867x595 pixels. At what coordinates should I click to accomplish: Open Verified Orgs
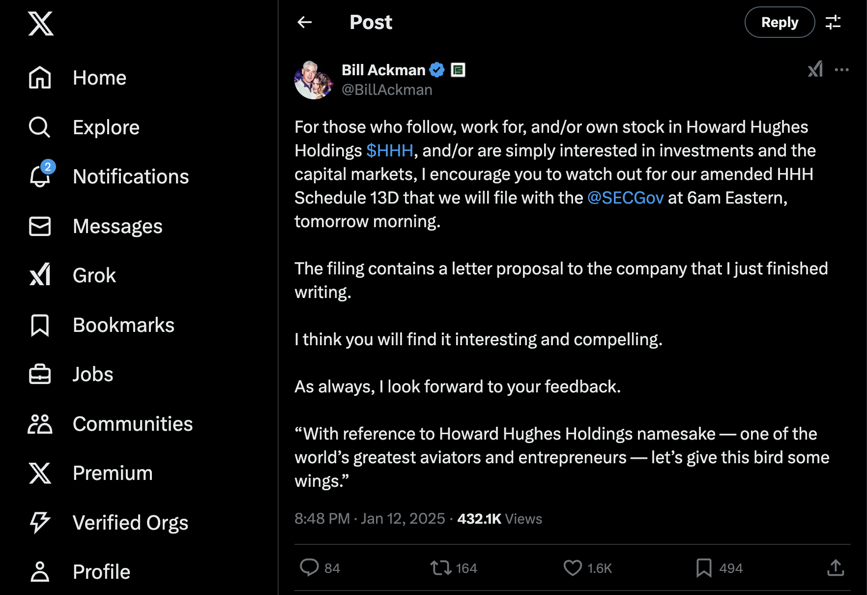130,523
